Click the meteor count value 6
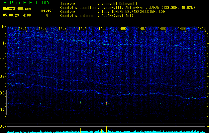209x133 pixels. point(47,15)
